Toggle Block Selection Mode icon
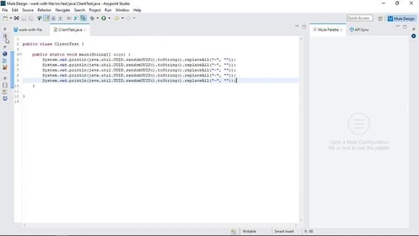The image size is (419, 236). [54, 18]
